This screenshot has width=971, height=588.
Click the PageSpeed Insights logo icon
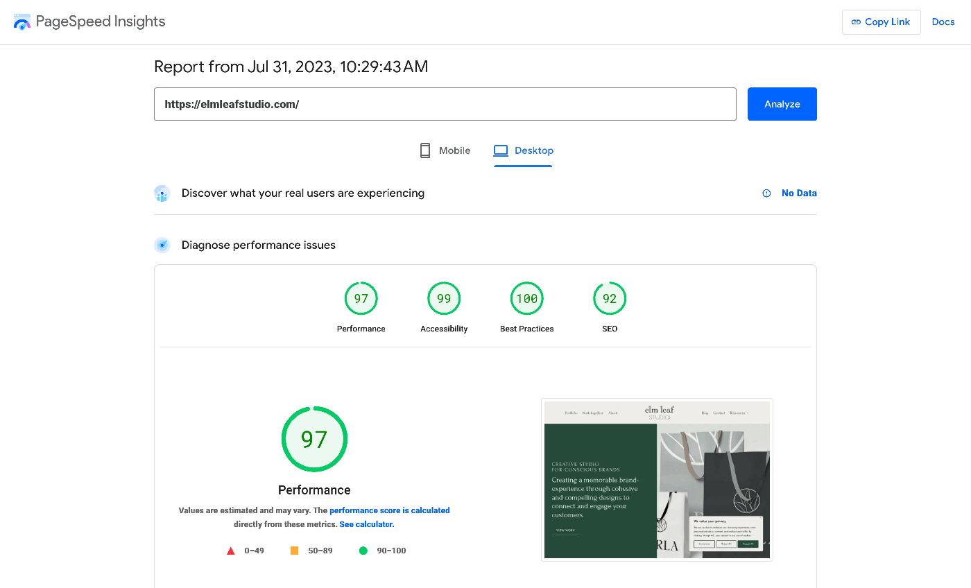tap(22, 22)
